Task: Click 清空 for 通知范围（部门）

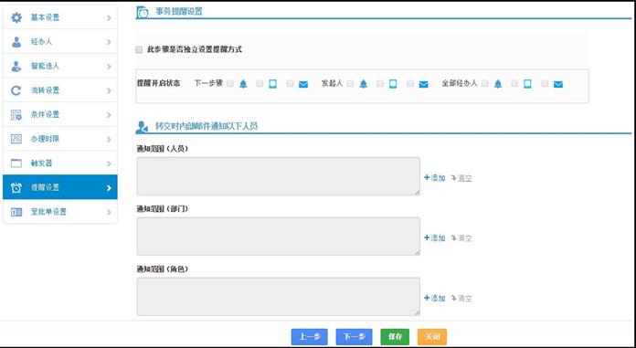Action: (x=461, y=238)
